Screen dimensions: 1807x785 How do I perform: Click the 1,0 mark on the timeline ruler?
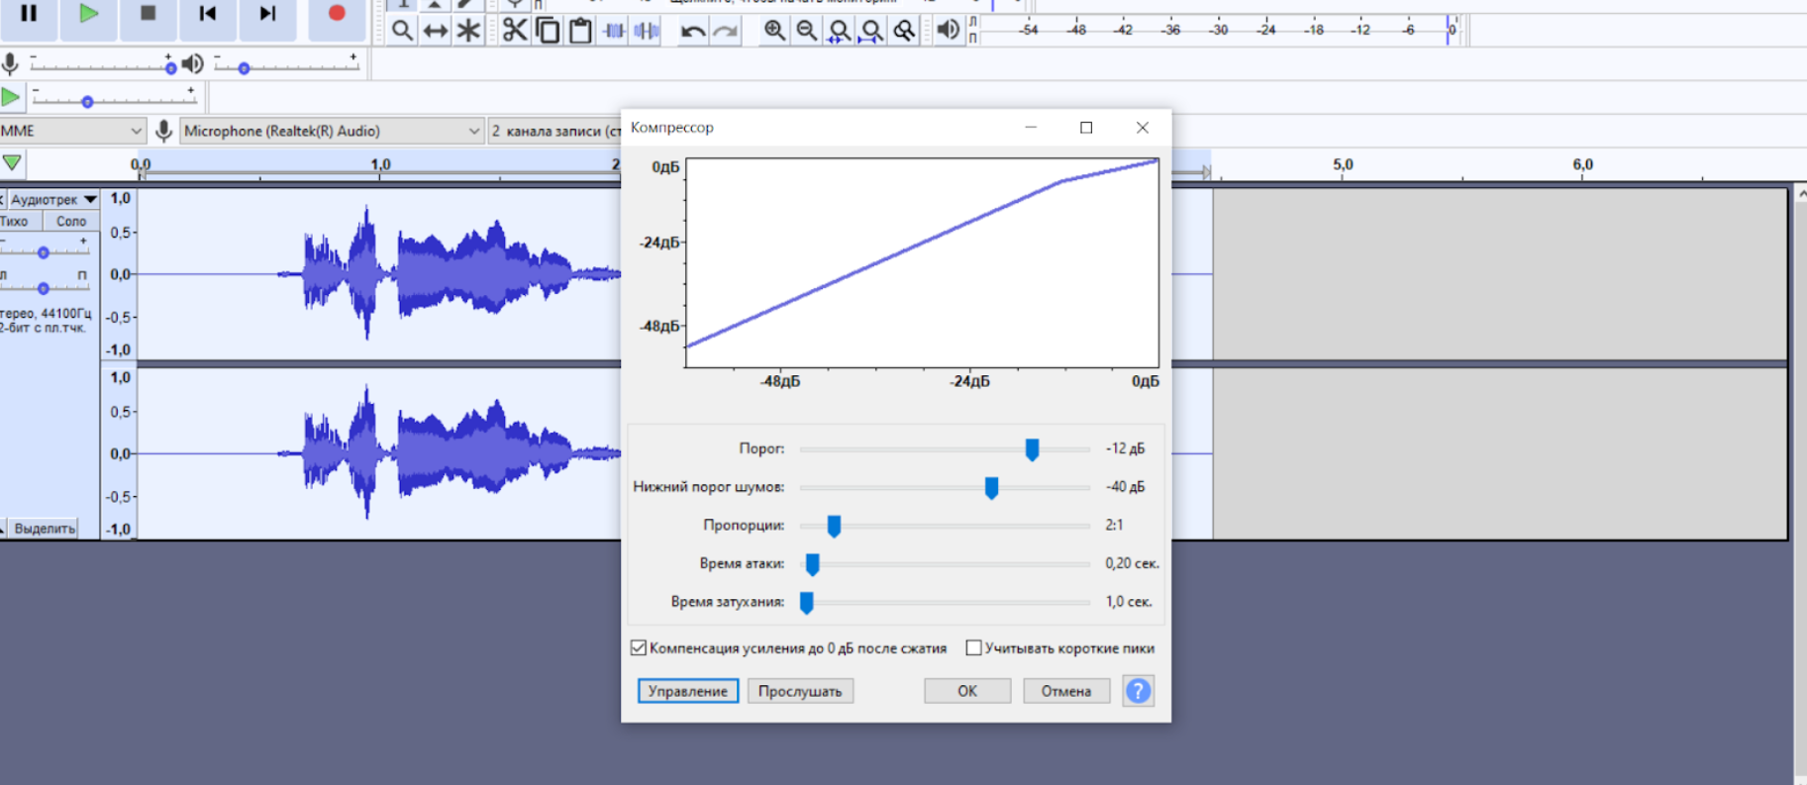point(380,164)
